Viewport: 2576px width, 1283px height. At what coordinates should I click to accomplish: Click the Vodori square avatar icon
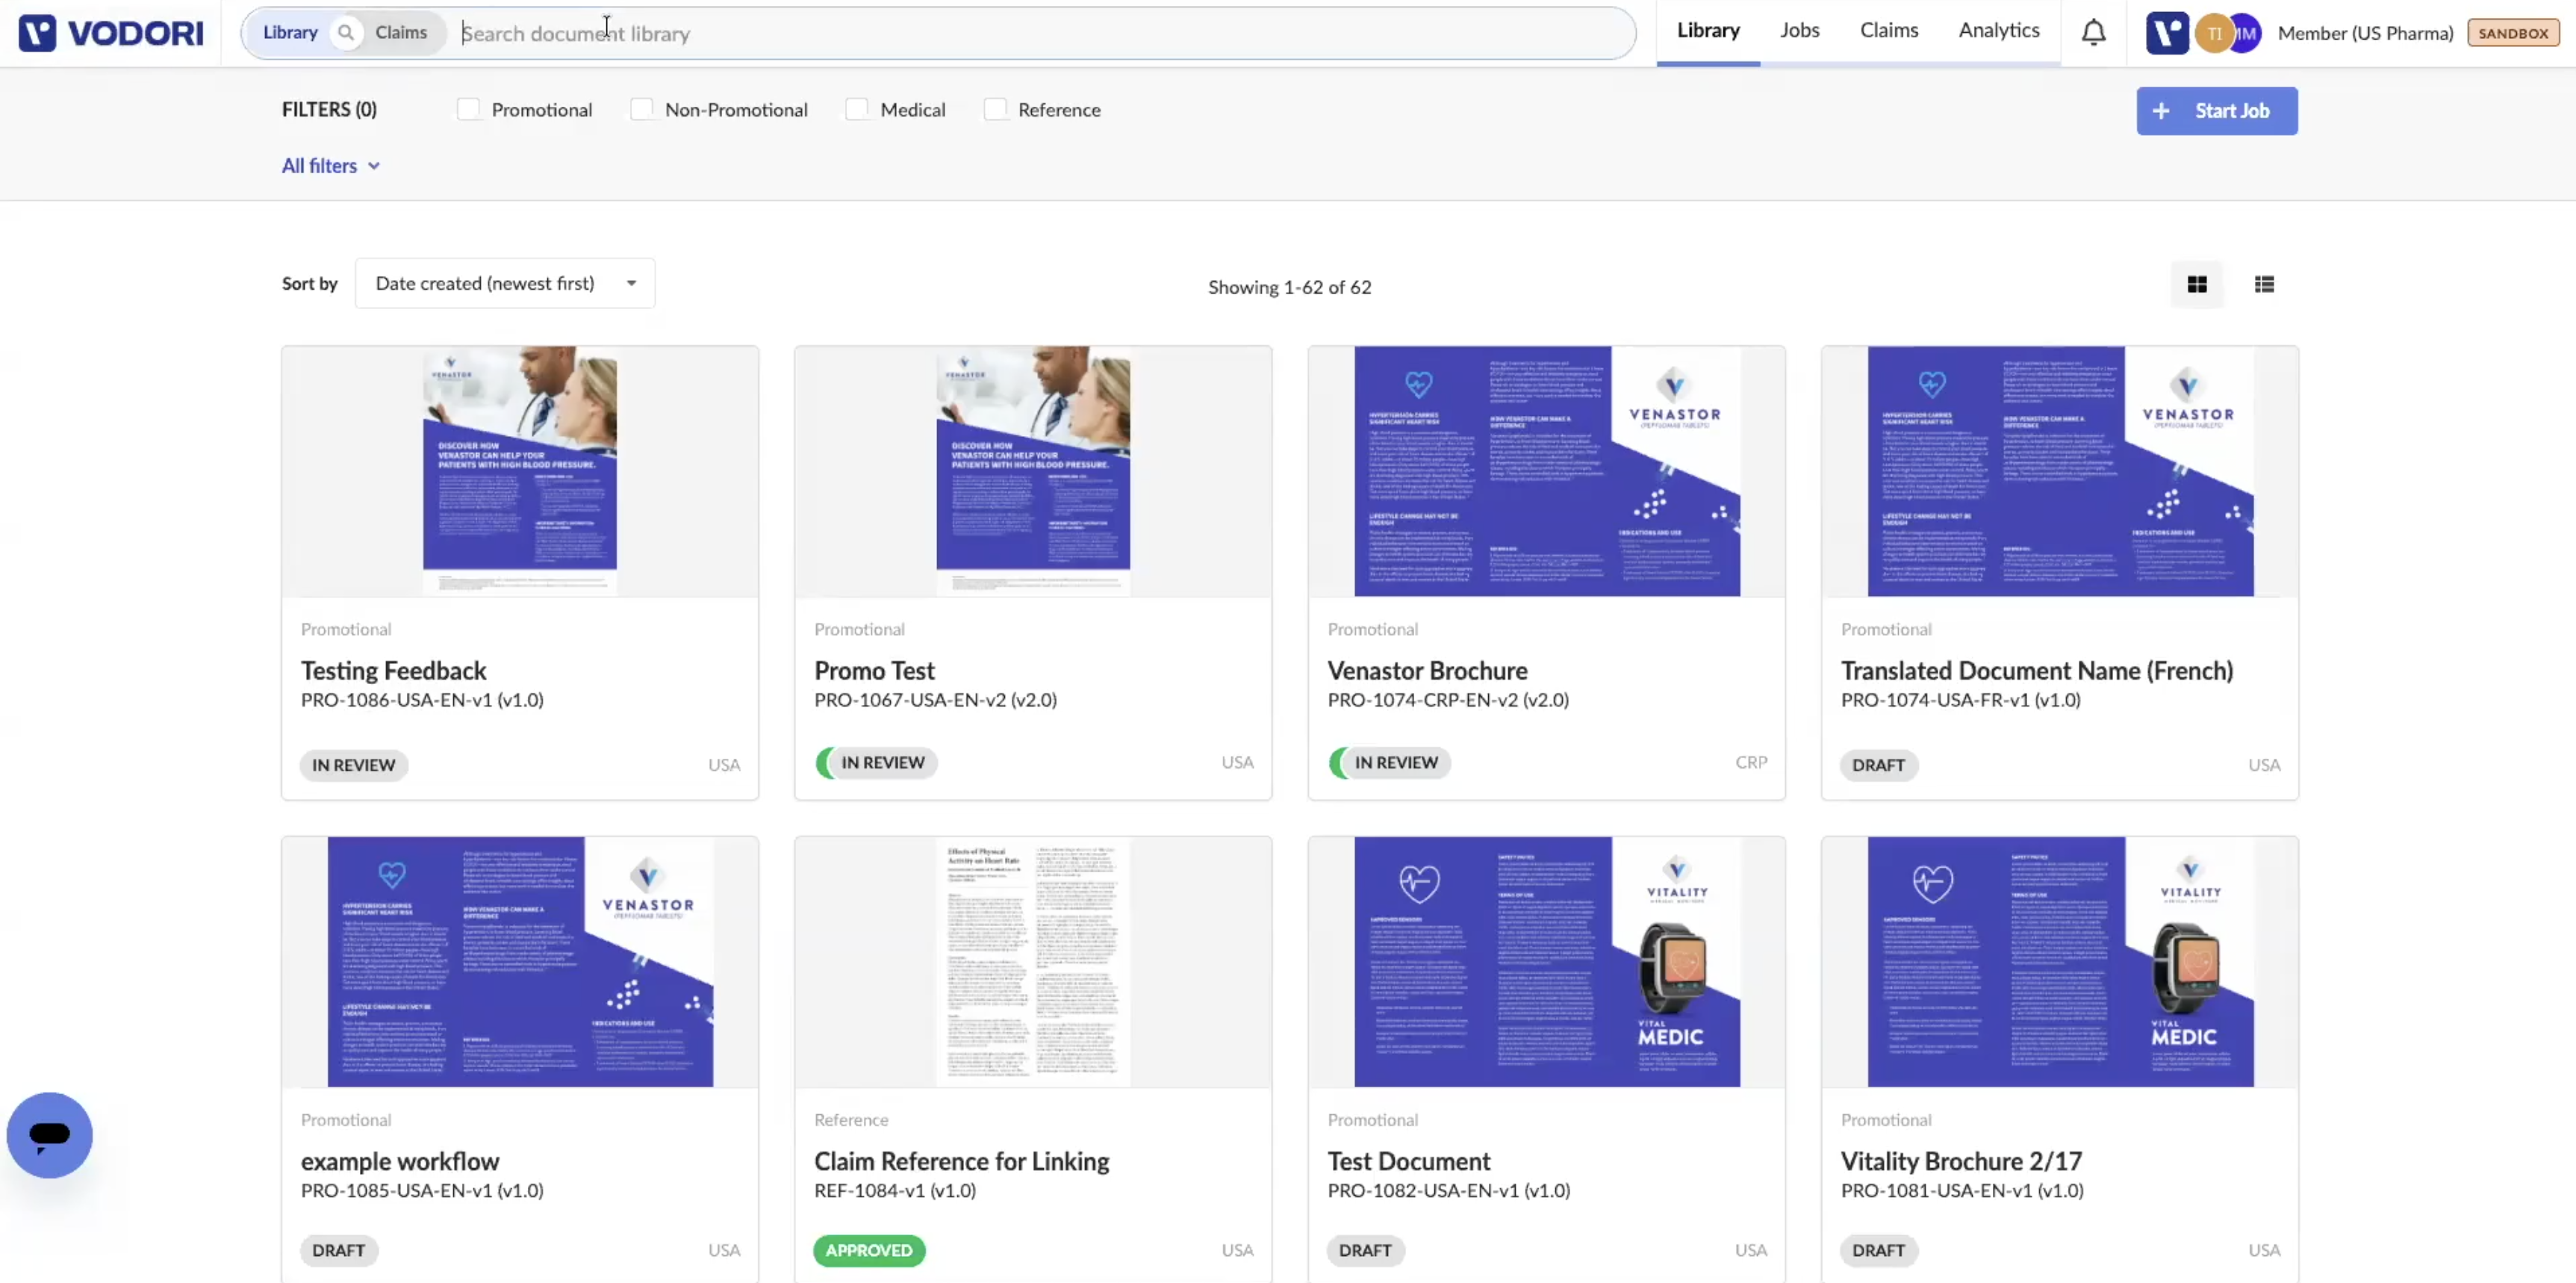click(2166, 33)
